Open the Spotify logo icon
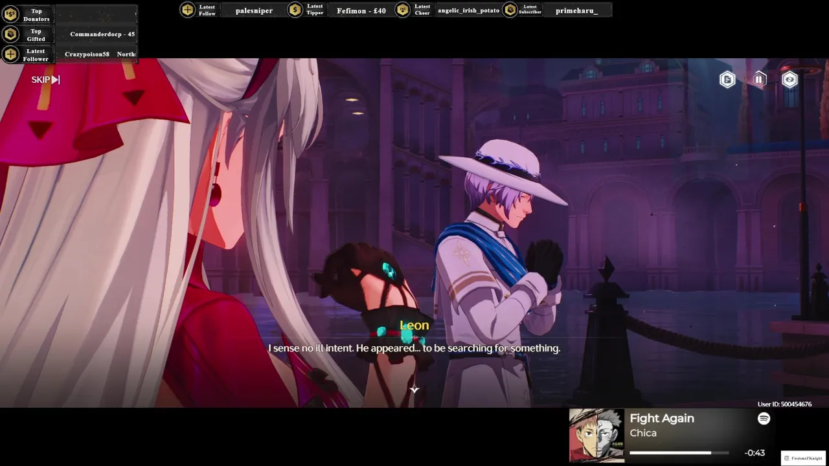Screen dimensions: 829x466 coord(764,419)
